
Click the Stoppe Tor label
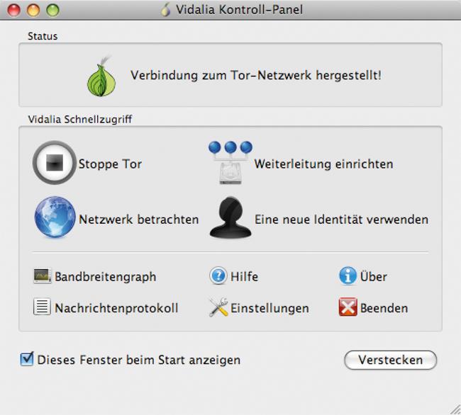click(x=110, y=164)
